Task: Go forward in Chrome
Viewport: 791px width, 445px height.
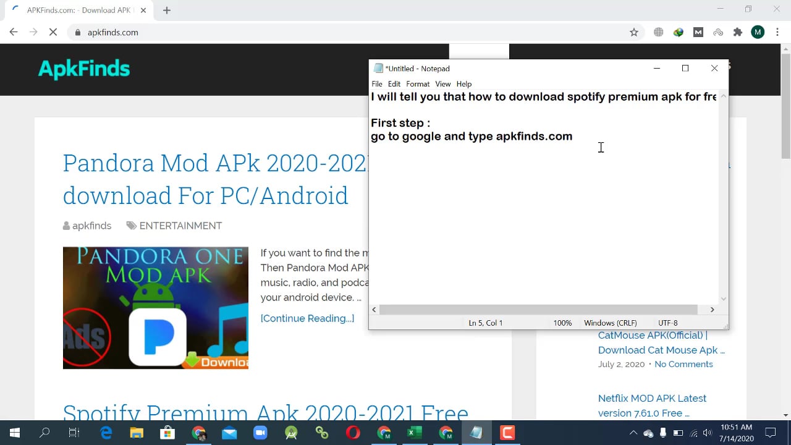Action: pos(33,32)
